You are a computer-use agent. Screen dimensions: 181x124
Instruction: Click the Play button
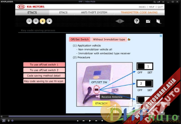pos(90,121)
